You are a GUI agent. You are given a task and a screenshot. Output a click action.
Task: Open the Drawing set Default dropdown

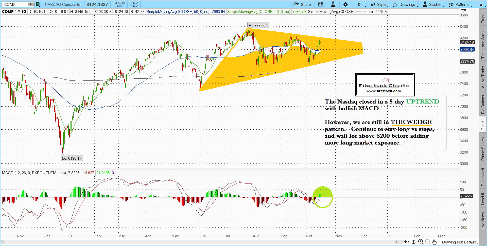click(x=459, y=242)
